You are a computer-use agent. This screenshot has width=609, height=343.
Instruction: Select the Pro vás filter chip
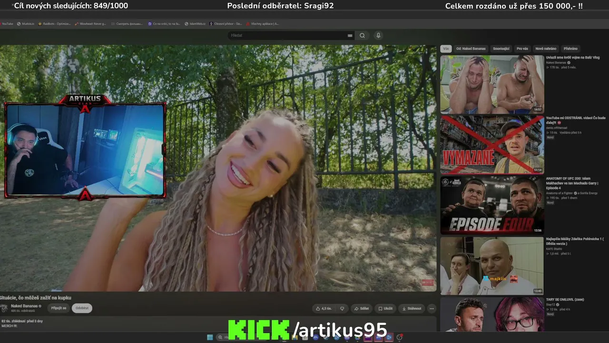pos(522,49)
